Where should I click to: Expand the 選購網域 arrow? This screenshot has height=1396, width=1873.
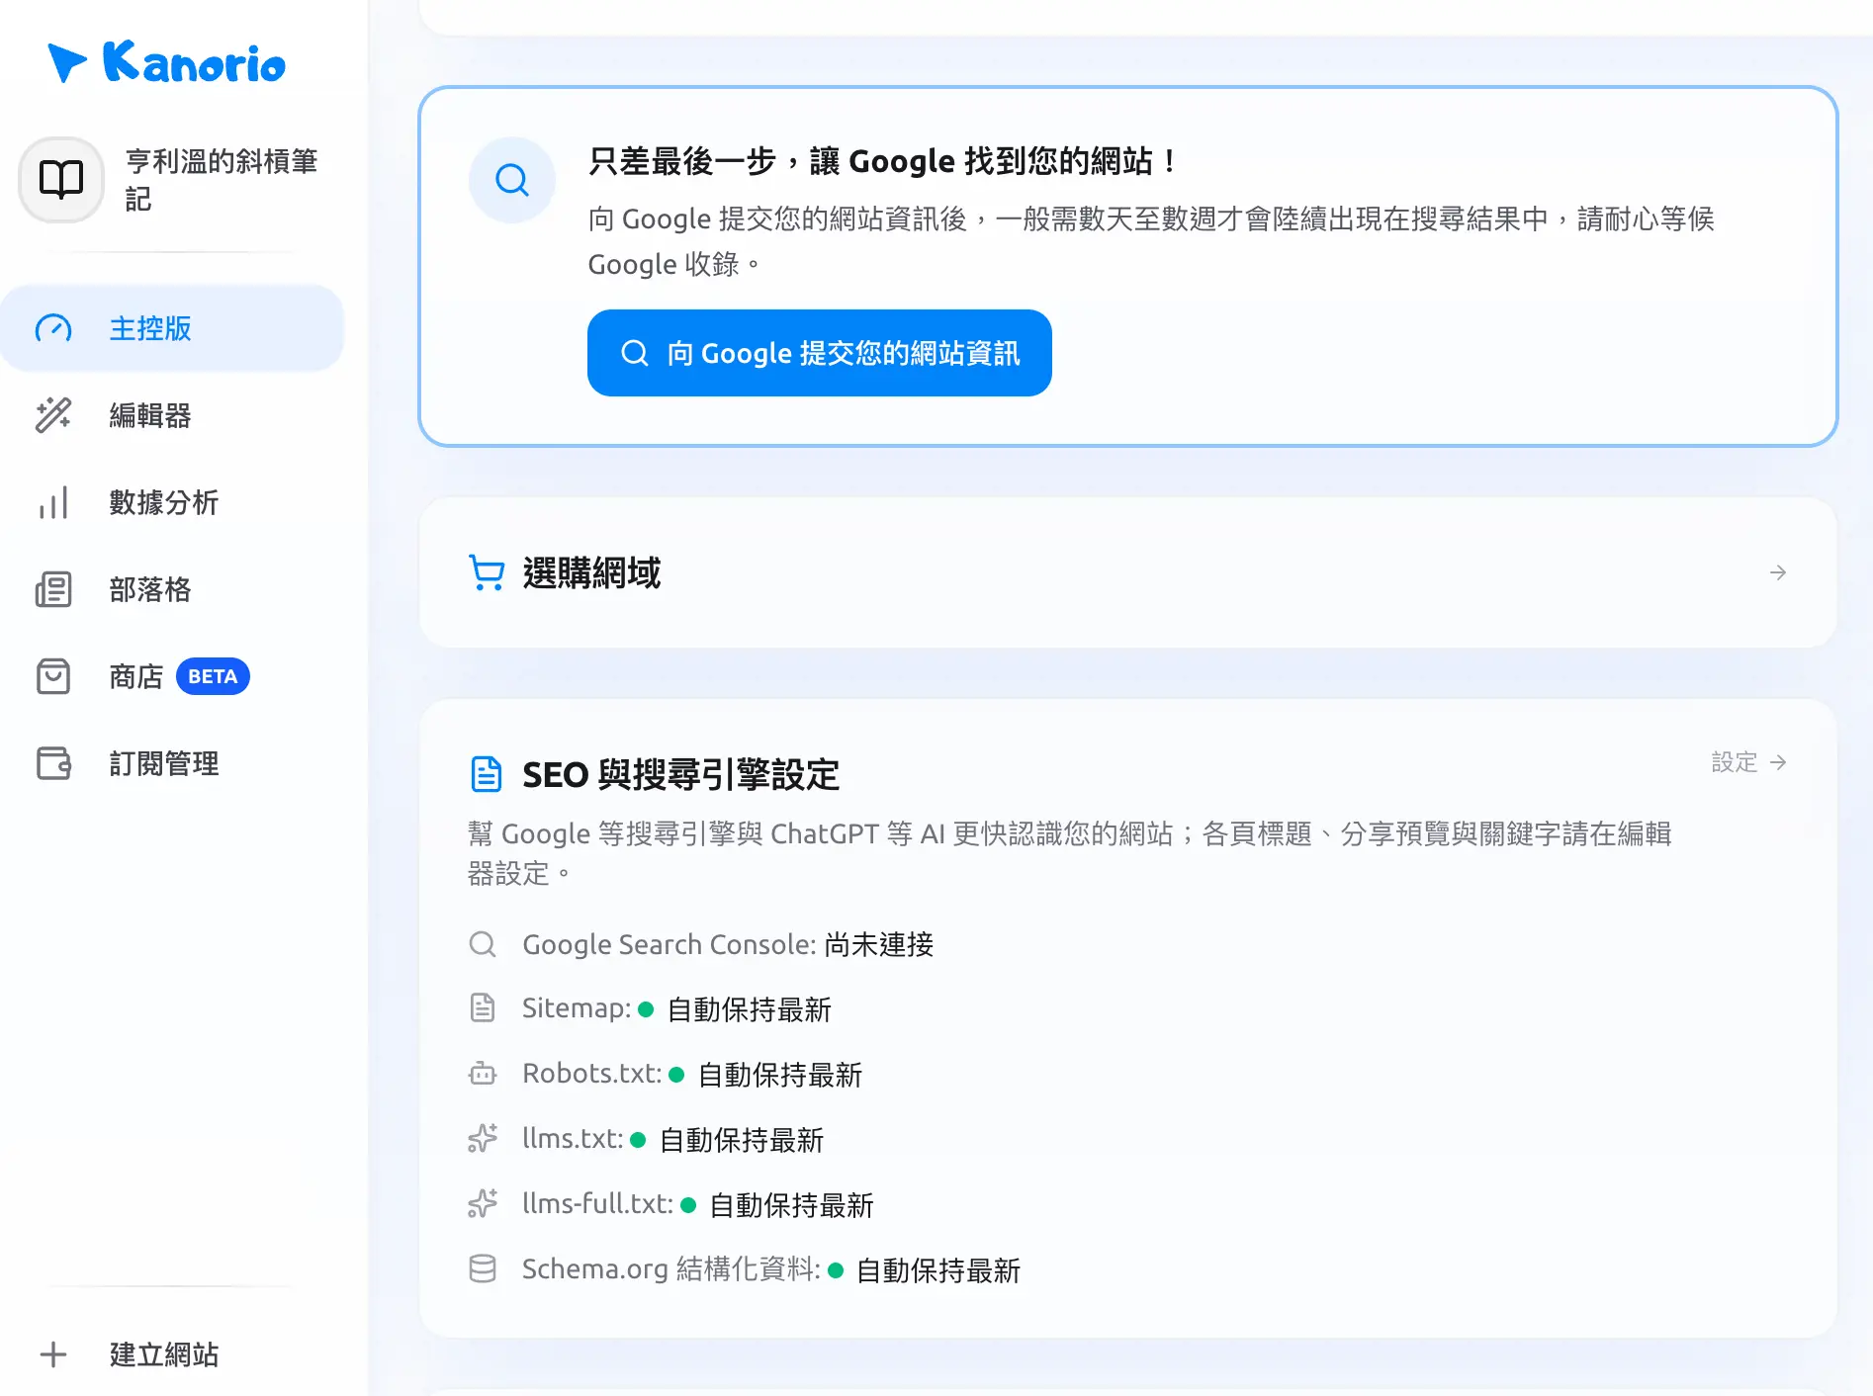coord(1778,572)
